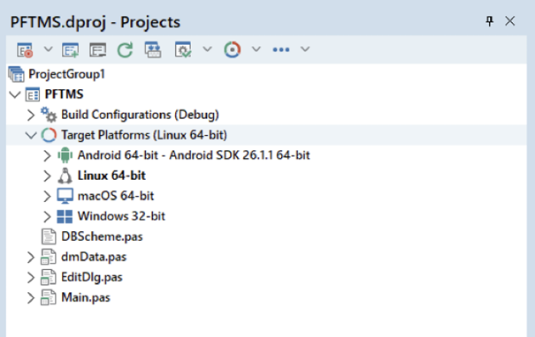Select the Linux 64-bit platform
Screen dimensions: 535x337
click(x=111, y=176)
